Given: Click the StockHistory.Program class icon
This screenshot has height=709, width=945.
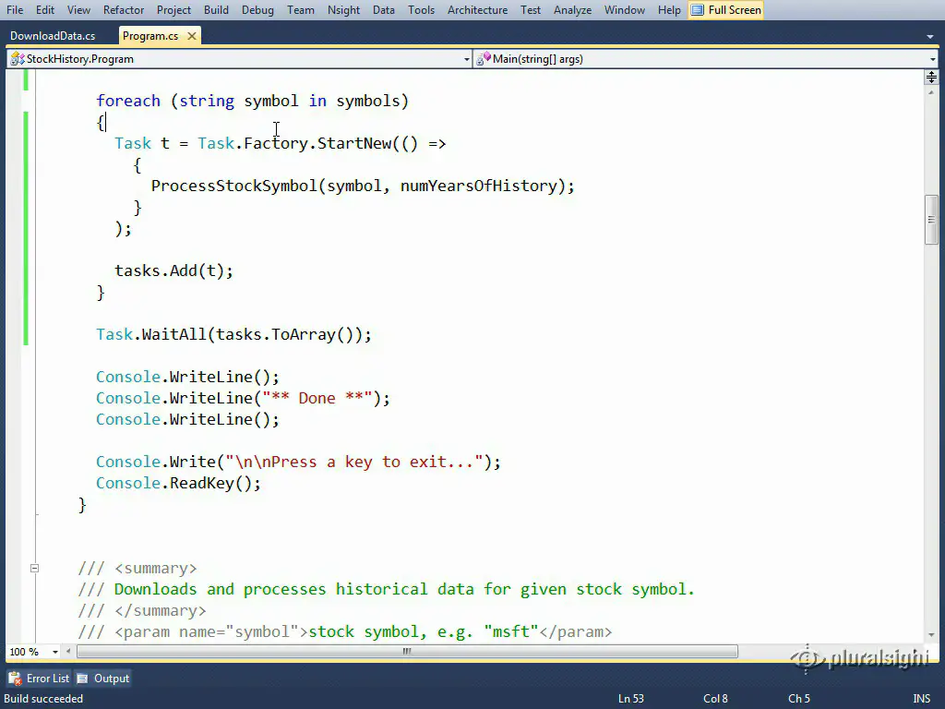Looking at the screenshot, I should pos(18,59).
